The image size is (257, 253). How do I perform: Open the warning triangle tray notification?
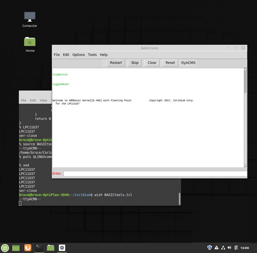coord(216,248)
